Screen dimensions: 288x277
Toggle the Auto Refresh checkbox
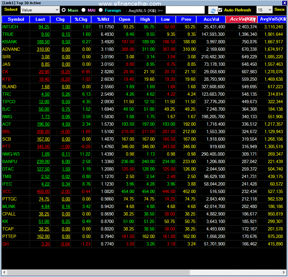click(x=220, y=10)
